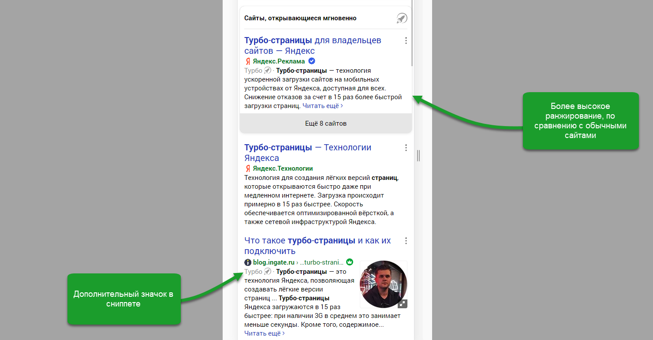The width and height of the screenshot is (653, 340).
Task: Open the 'Турбо-страницы — Технологии Яндекса' result
Action: 308,153
